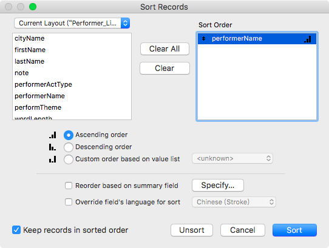Select the Descending order radio button
Screen dimensions: 329x248
click(x=69, y=147)
